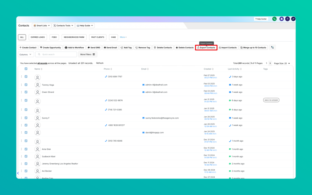This screenshot has height=195, width=312.
Task: Click Tommy Vega's avatar icon
Action: pyautogui.click(x=37, y=85)
